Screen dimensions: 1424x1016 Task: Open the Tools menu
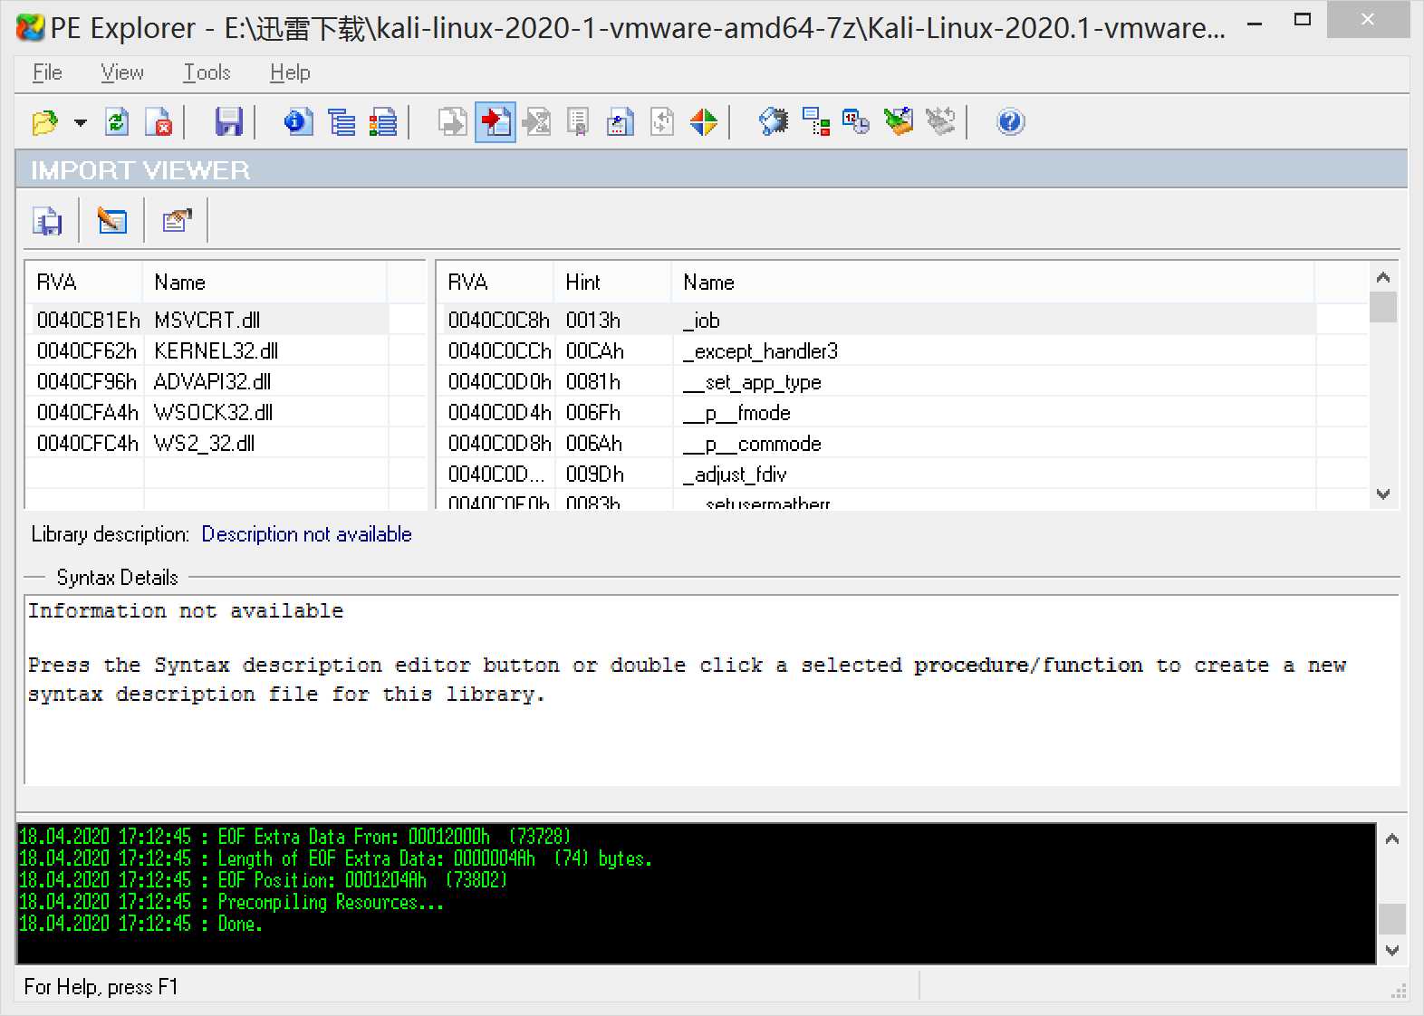207,72
